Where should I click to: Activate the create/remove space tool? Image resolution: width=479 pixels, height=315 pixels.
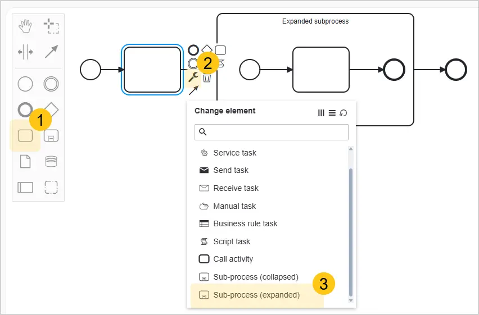[25, 52]
